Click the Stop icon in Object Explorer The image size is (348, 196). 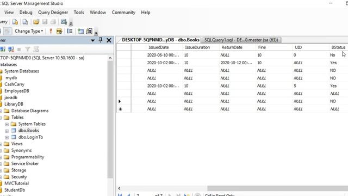pyautogui.click(x=20, y=50)
